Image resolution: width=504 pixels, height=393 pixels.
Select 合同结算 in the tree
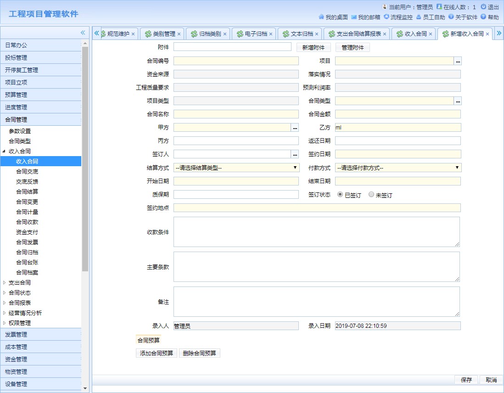click(x=27, y=191)
